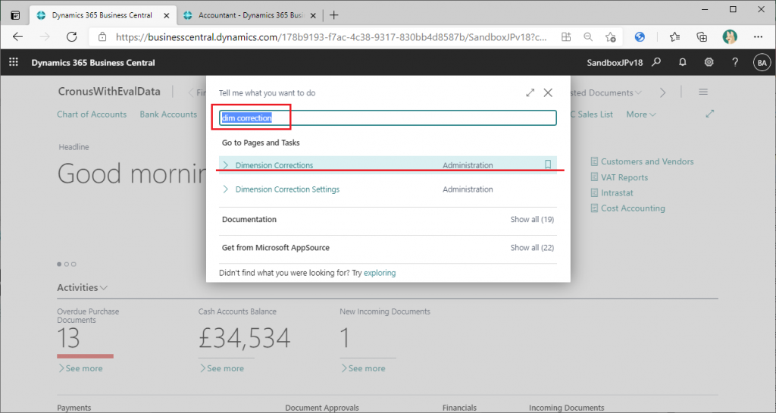Screen dimensions: 776x413
Task: Open the browser zoom out icon
Action: 588,36
